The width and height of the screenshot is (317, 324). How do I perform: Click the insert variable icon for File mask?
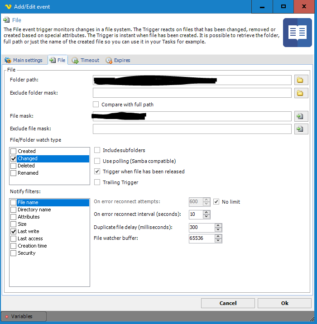point(299,116)
